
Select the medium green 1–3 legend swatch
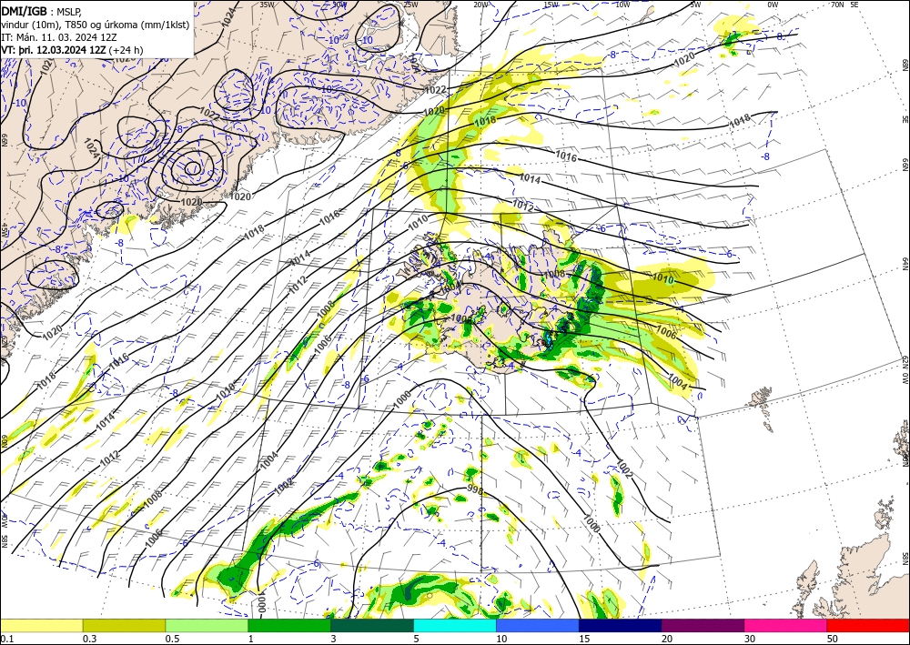pos(289,625)
